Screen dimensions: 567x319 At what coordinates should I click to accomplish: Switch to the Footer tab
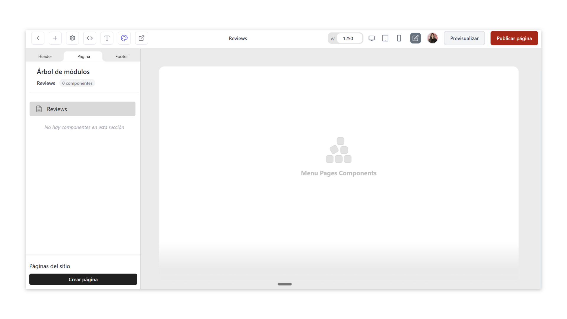(122, 56)
